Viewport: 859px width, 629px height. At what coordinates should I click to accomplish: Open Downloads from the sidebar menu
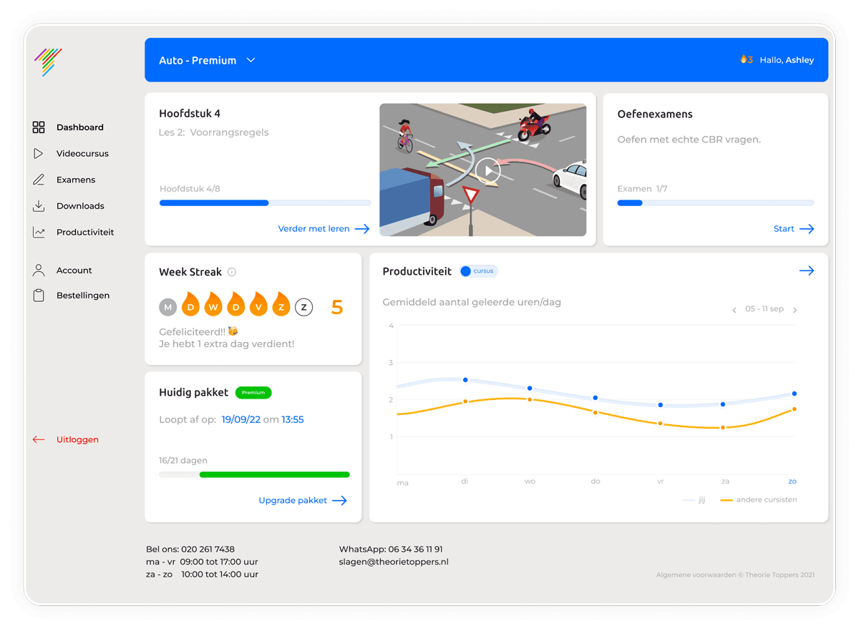coord(80,206)
